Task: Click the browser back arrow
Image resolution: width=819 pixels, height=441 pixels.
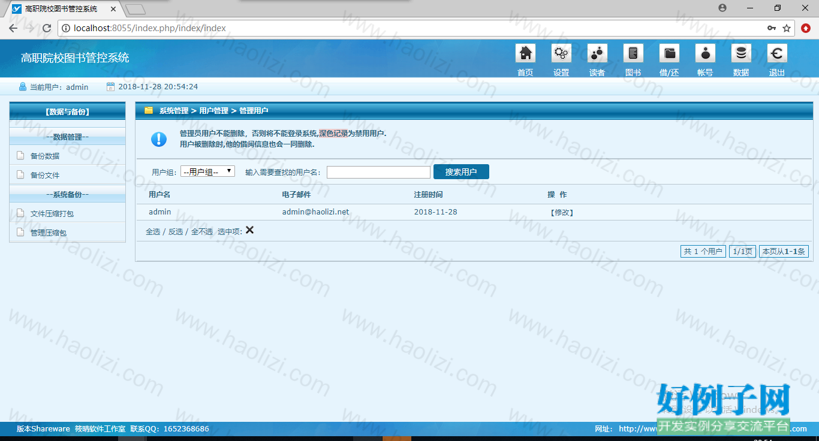Action: (x=13, y=28)
